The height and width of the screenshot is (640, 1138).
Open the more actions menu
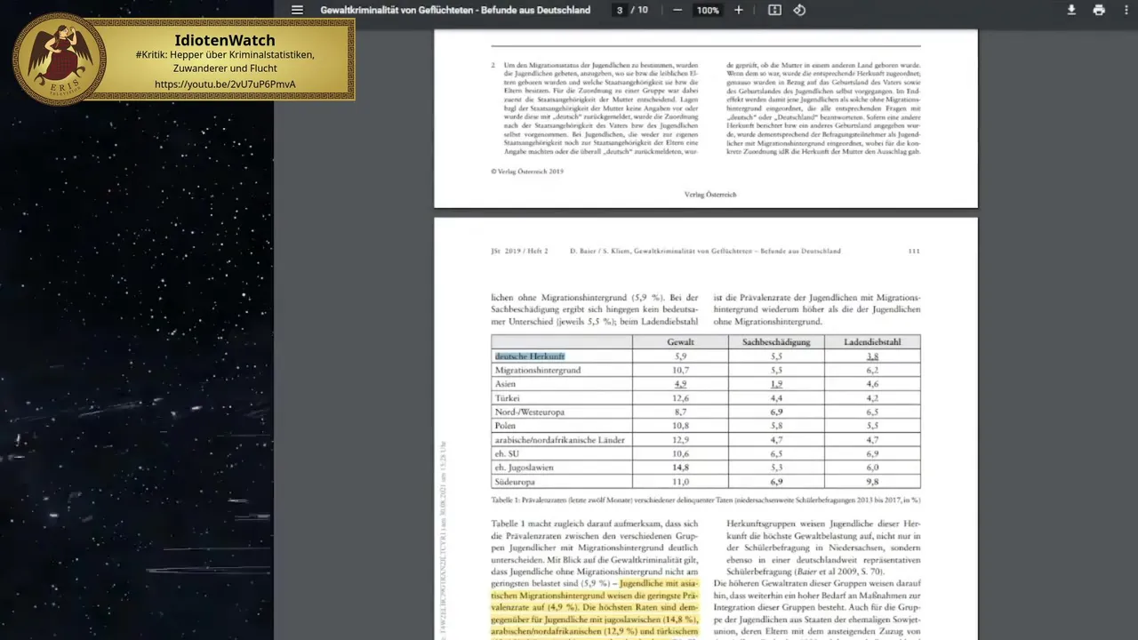1125,11
